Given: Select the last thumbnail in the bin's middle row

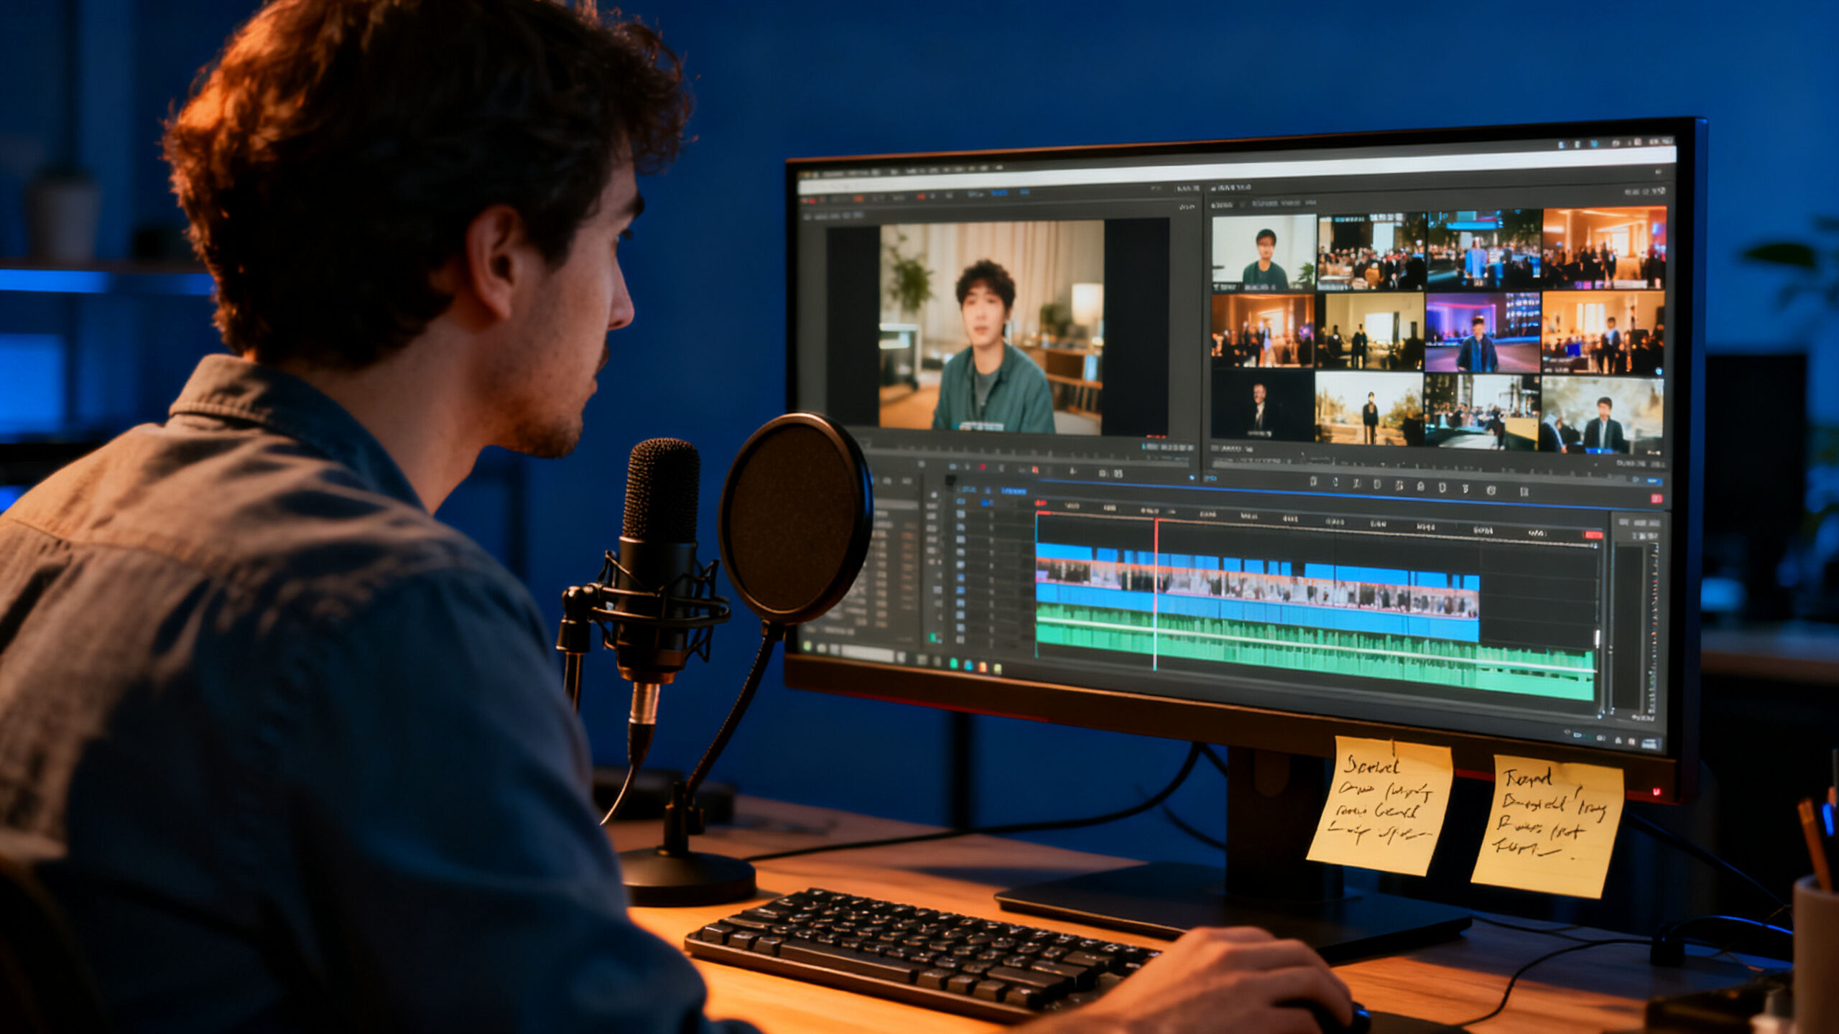Looking at the screenshot, I should click(x=1603, y=333).
